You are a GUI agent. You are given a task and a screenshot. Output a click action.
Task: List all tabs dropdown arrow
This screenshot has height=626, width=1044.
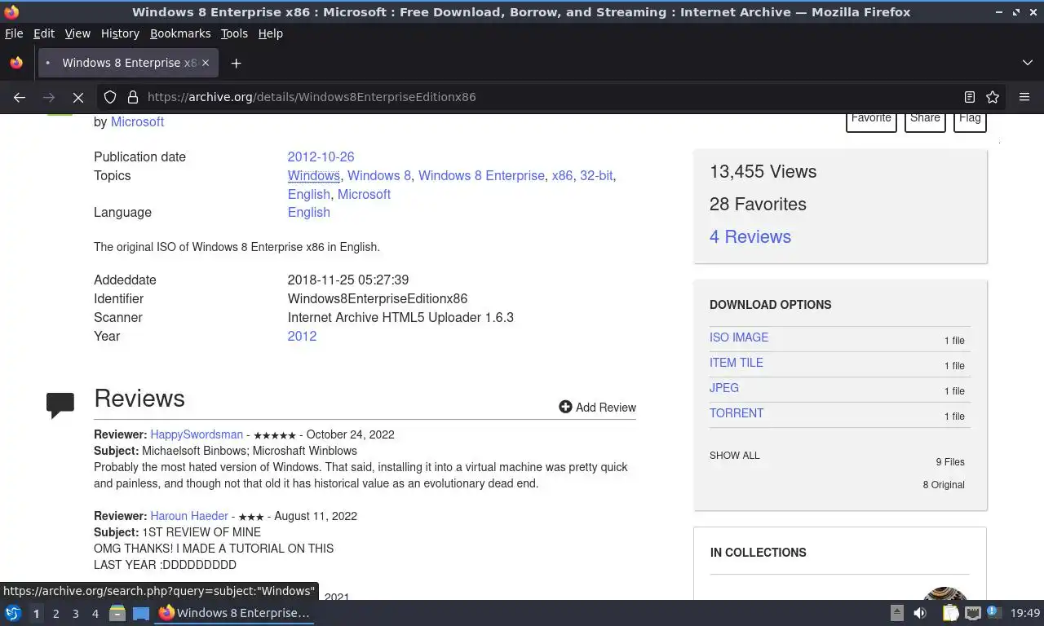click(1027, 63)
